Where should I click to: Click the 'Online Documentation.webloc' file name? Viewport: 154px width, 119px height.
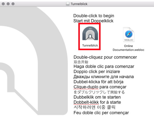point(129,48)
